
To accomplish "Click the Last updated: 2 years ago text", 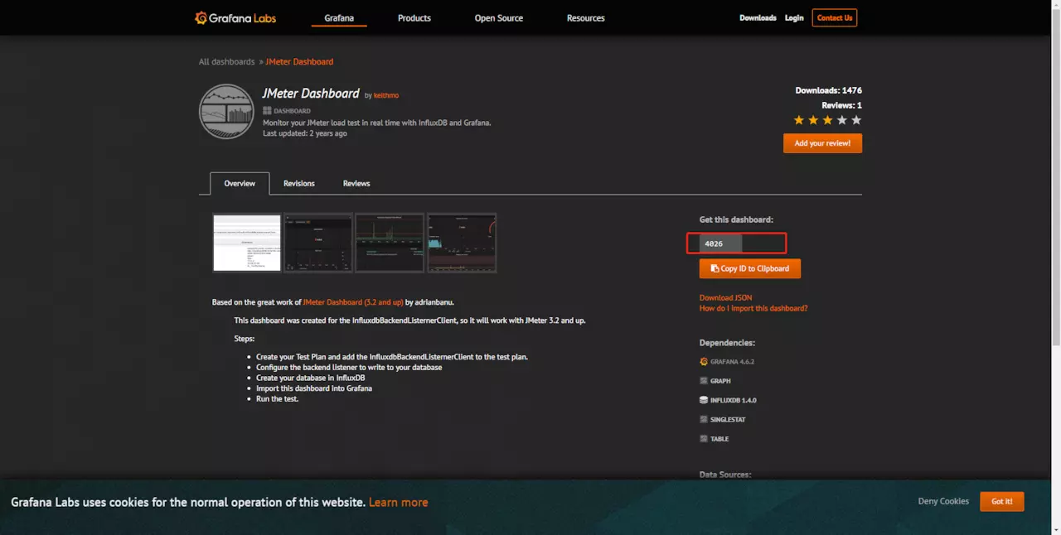I will pyautogui.click(x=305, y=133).
